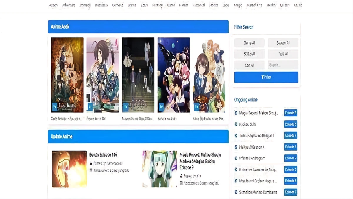Select the Drama genre
Viewport: 353px width, 199px height.
(x=132, y=5)
